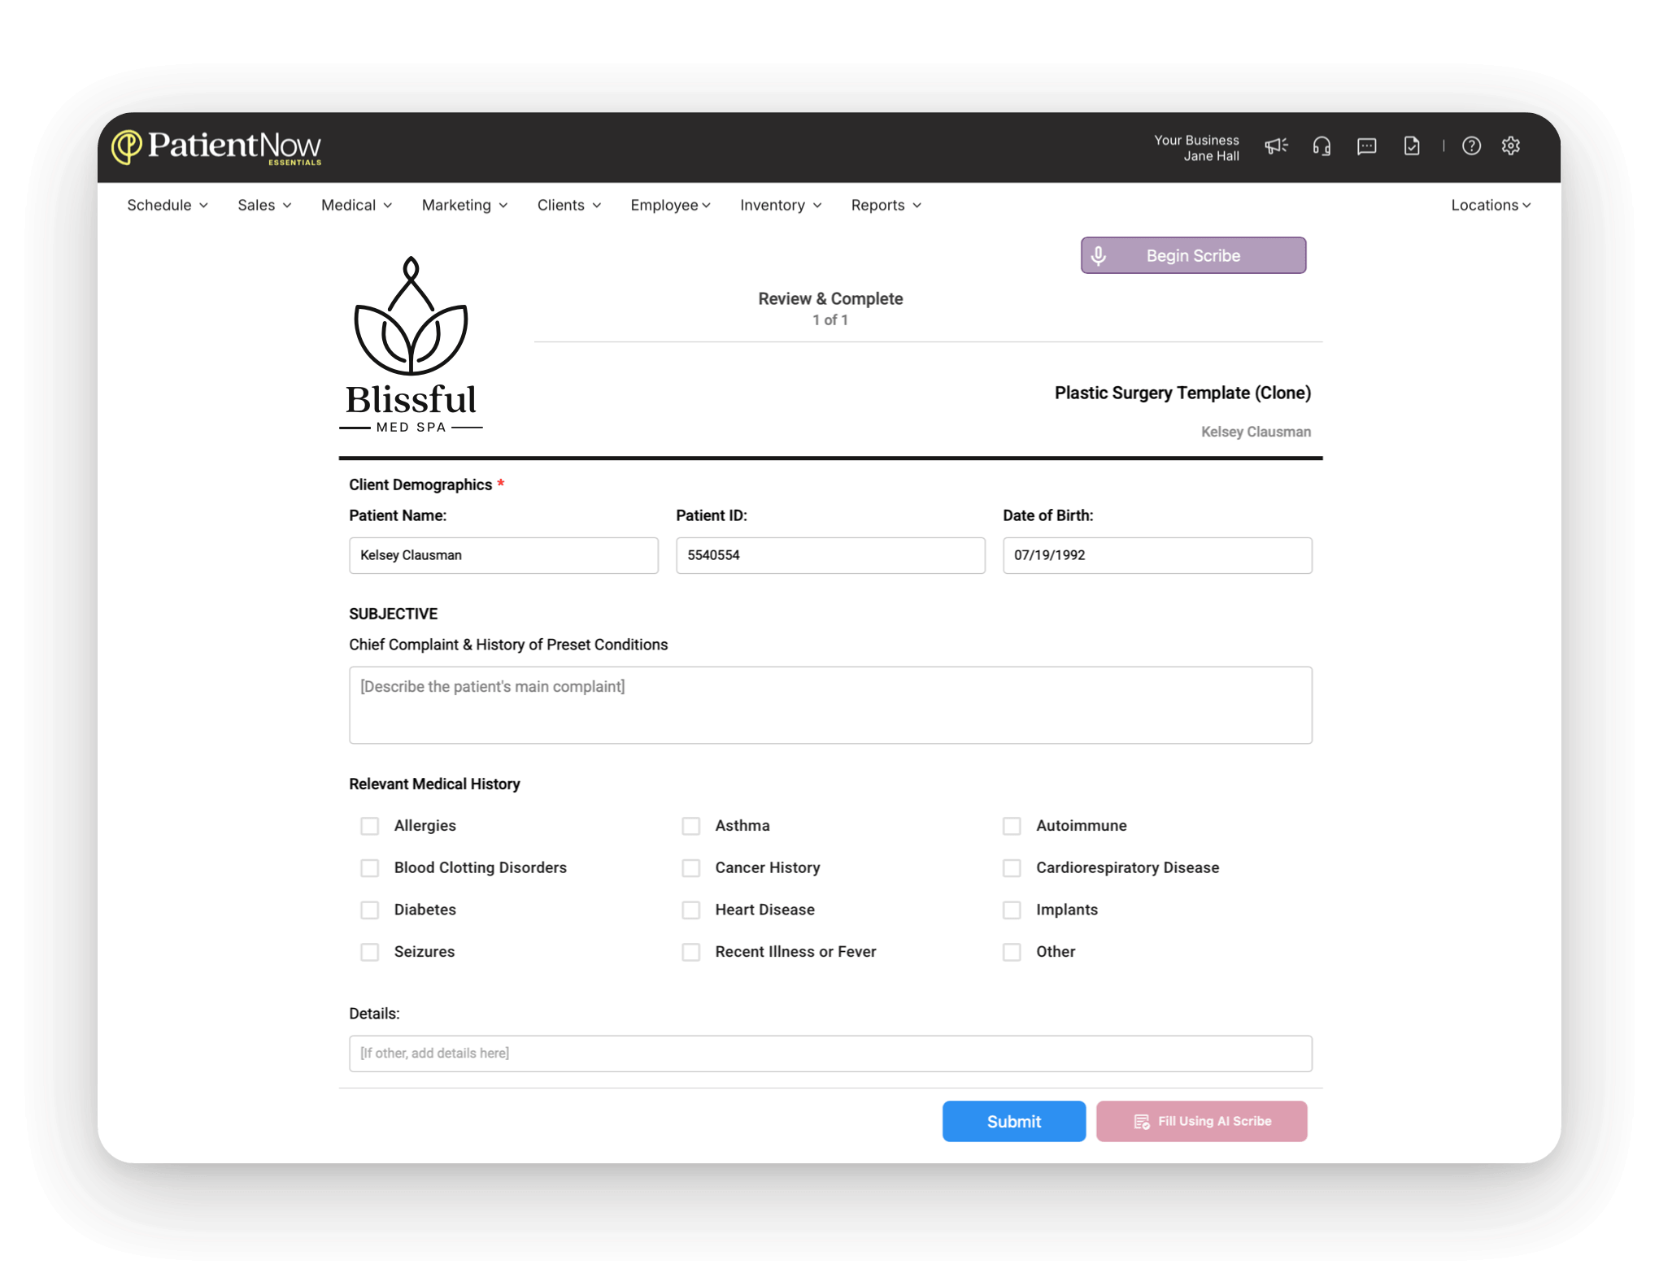Check the Implants checkbox
This screenshot has height=1273, width=1659.
(1012, 910)
